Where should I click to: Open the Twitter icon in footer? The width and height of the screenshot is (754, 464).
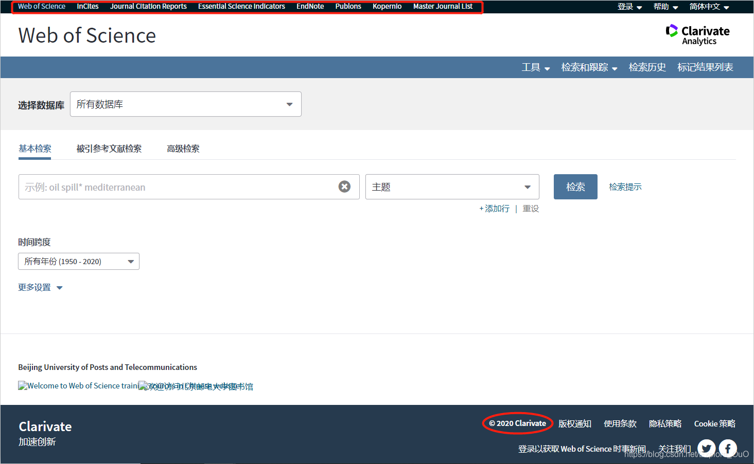(x=707, y=449)
